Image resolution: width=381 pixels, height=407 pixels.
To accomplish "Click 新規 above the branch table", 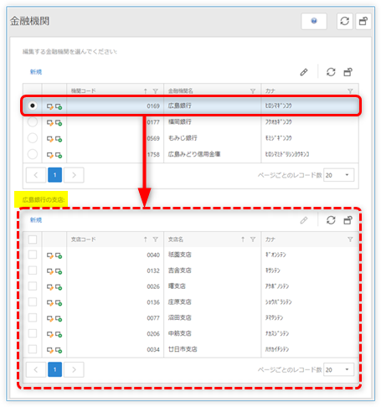I will 36,220.
